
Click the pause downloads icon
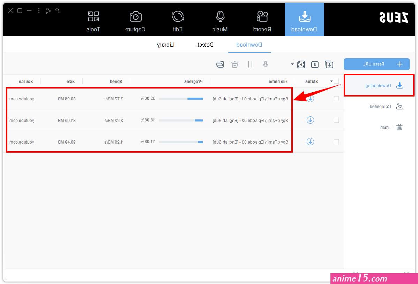[x=250, y=64]
